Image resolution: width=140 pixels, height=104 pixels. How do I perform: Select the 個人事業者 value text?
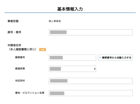[x=55, y=21]
